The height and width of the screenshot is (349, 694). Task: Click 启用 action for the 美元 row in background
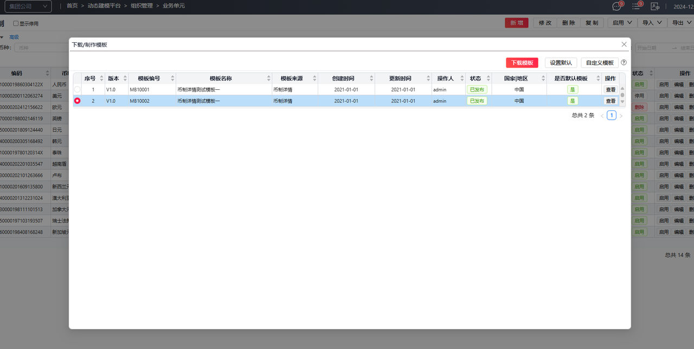click(x=664, y=96)
